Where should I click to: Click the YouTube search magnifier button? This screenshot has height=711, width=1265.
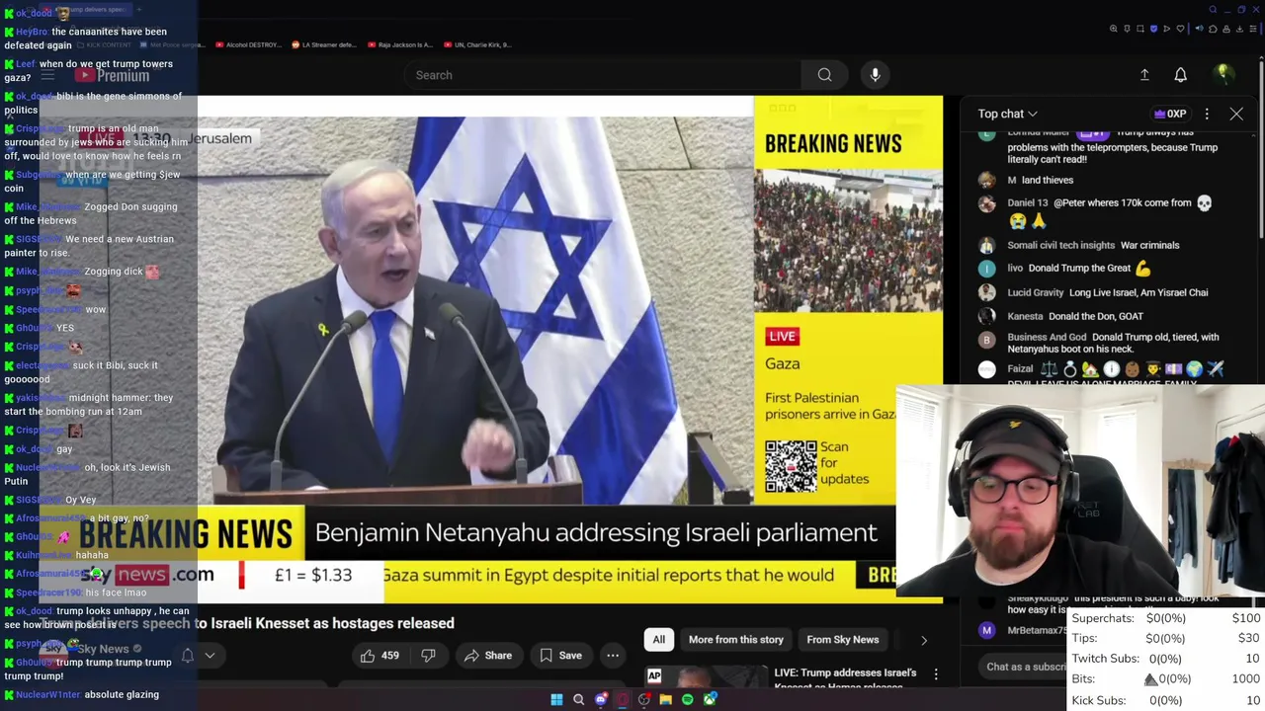pos(824,75)
